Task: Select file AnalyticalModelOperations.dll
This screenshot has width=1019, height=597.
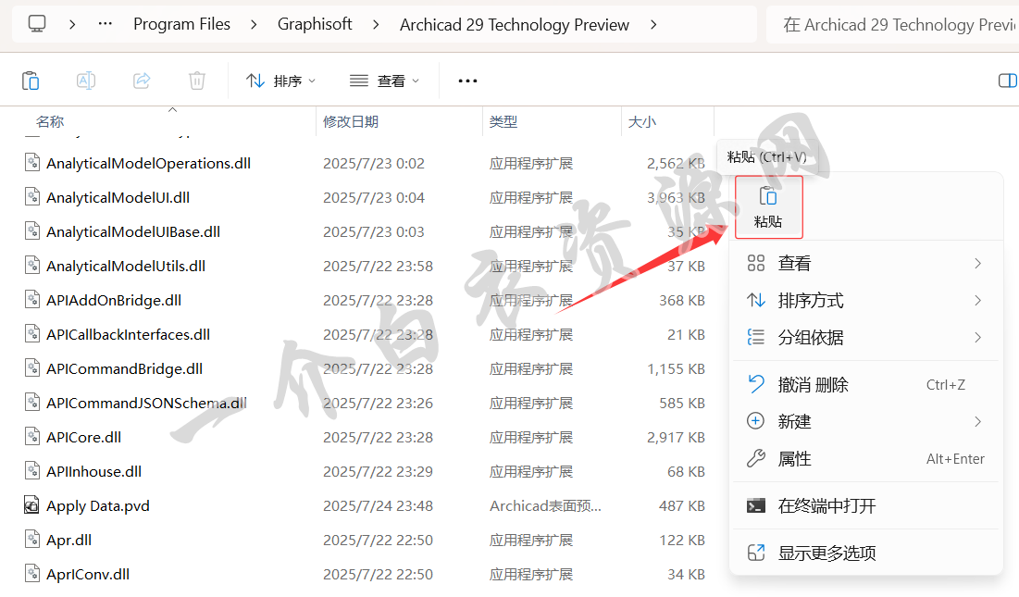Action: pyautogui.click(x=148, y=163)
